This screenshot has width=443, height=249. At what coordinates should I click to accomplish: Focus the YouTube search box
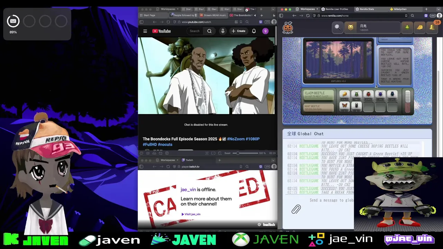click(195, 31)
